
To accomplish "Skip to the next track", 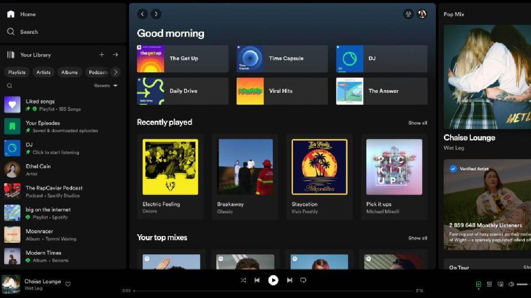I will point(289,280).
